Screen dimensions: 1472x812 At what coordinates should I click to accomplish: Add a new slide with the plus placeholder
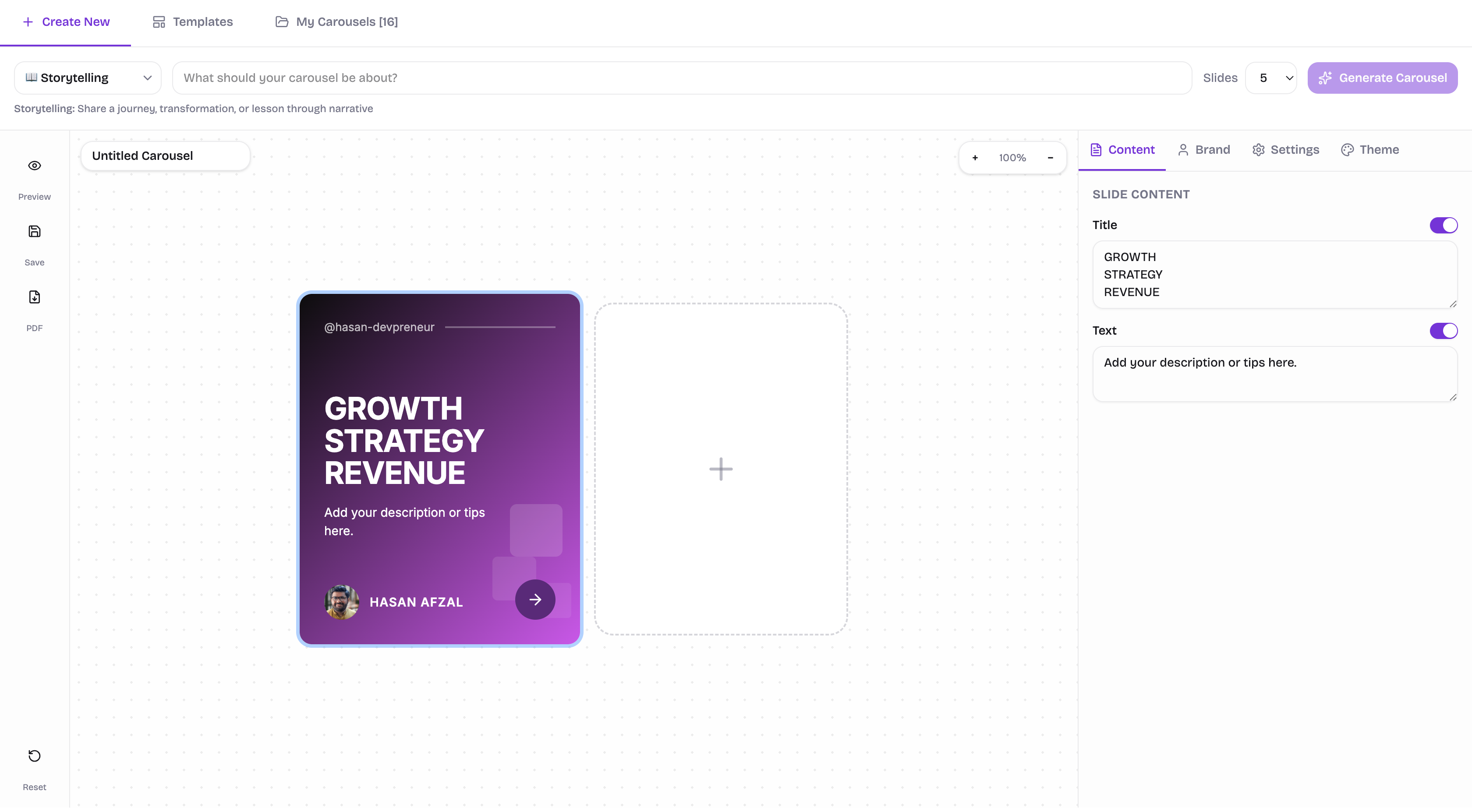[x=721, y=469]
